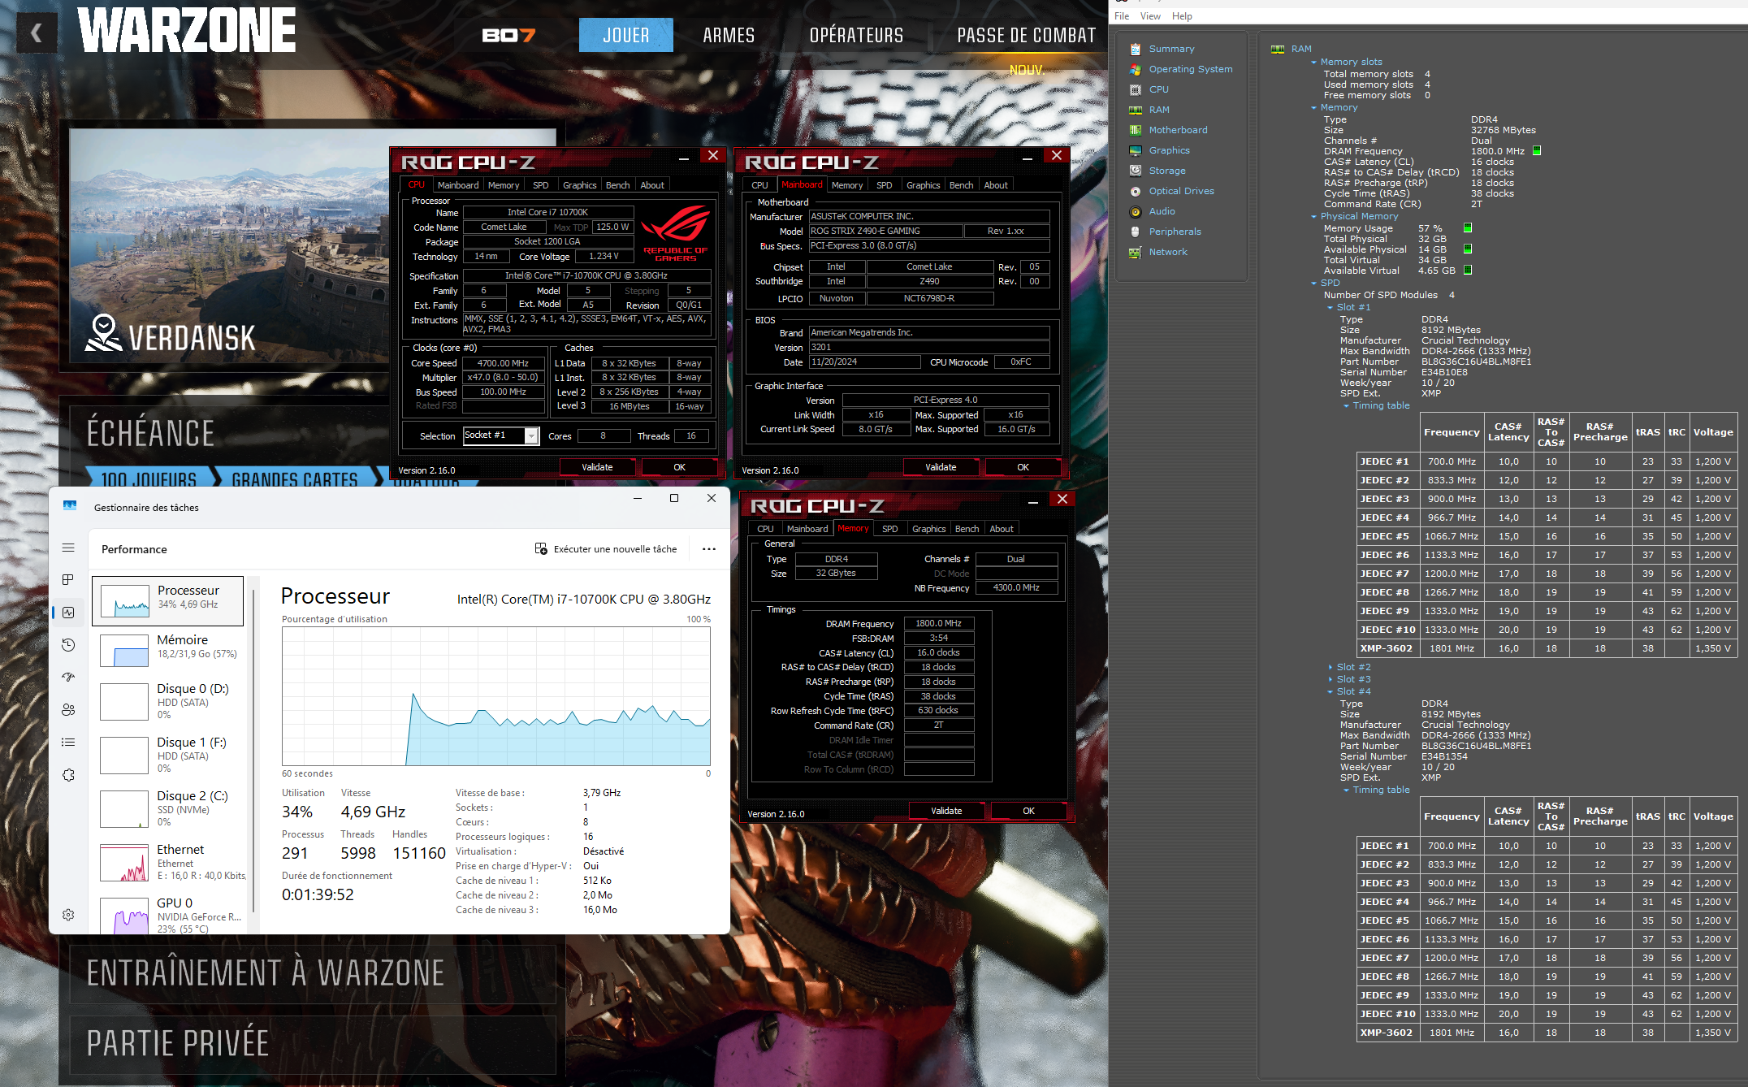
Task: Open Task Manager settings gear icon
Action: [68, 915]
